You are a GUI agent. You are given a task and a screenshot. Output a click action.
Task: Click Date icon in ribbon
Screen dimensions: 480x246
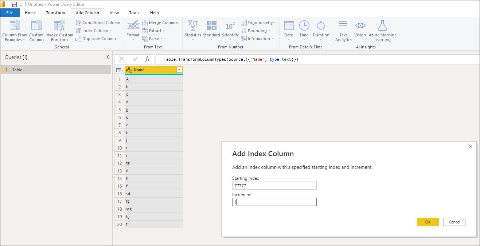(289, 25)
